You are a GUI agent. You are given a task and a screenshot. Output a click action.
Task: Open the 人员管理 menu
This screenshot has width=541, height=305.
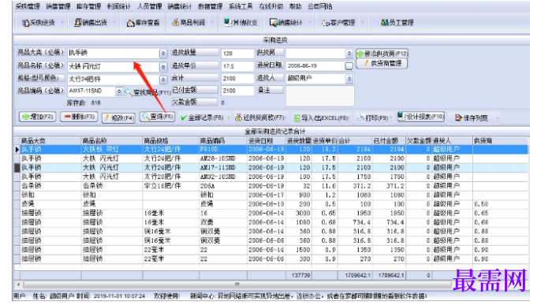149,6
